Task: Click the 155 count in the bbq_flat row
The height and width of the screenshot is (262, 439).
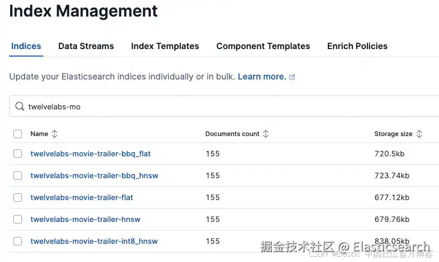Action: (213, 154)
